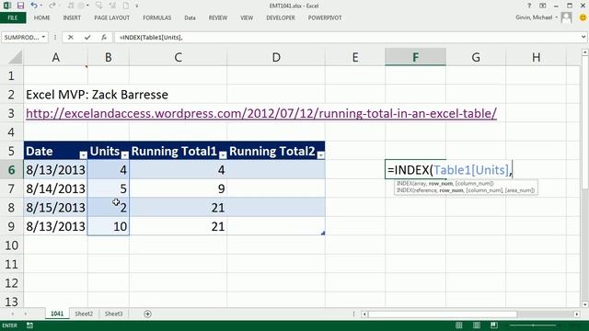
Task: Open the FORMULAS ribbon tab
Action: tap(157, 17)
